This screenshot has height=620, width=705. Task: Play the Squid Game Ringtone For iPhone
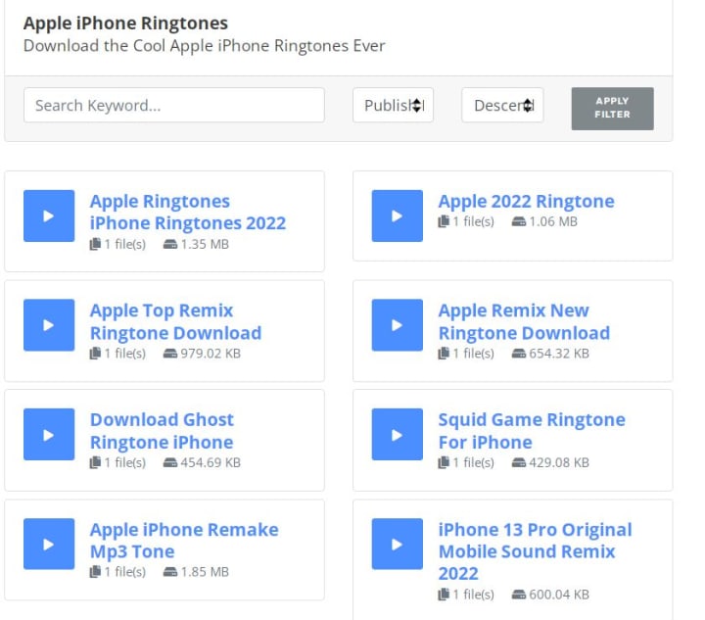[397, 434]
